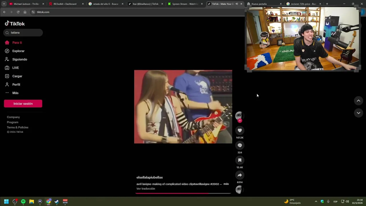Share the video with the arrow icon
The height and width of the screenshot is (206, 366).
tap(240, 175)
